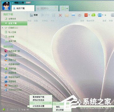The height and width of the screenshot is (112, 114).
Task: Sort by the 剩余时间 column header
Action: coord(90,21)
